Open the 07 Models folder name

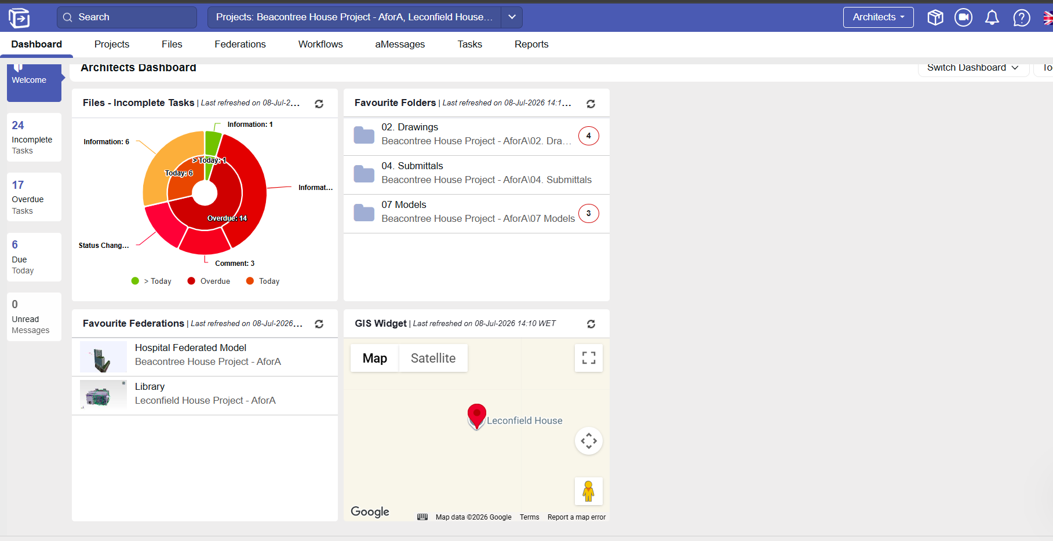[404, 204]
